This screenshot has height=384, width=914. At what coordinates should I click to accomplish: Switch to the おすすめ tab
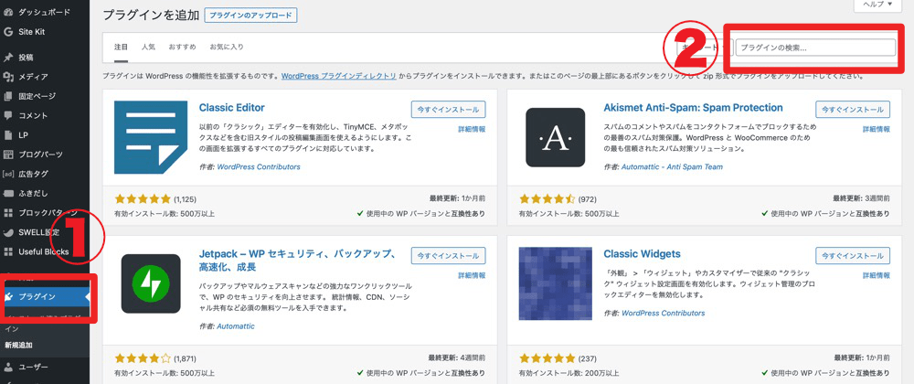[183, 47]
